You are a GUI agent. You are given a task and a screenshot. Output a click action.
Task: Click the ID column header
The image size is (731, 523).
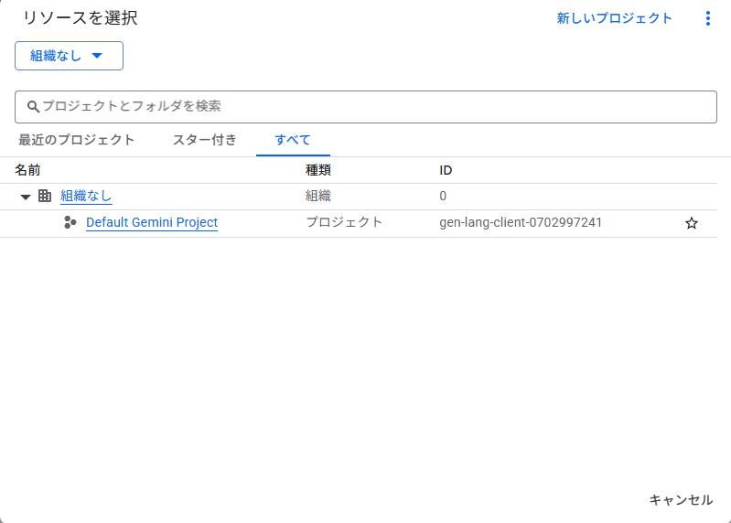[446, 170]
